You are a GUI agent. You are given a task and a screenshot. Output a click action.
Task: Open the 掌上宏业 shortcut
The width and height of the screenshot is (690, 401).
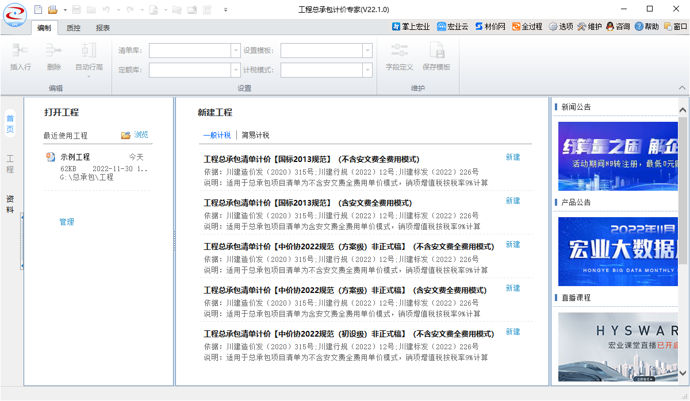[411, 26]
